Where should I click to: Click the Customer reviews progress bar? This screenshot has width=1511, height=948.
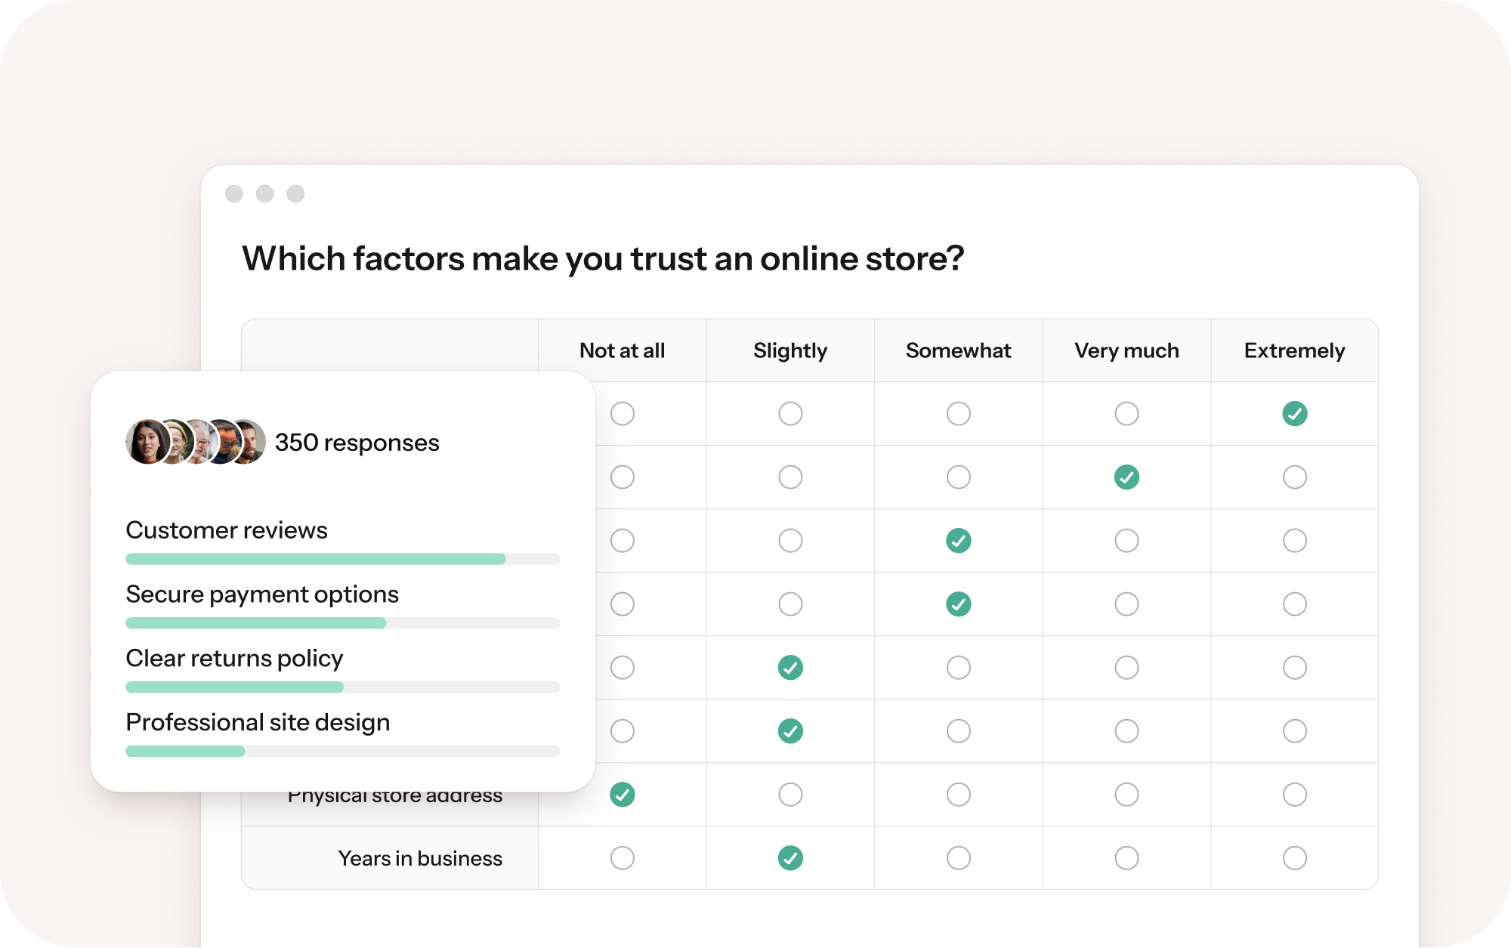coord(342,559)
